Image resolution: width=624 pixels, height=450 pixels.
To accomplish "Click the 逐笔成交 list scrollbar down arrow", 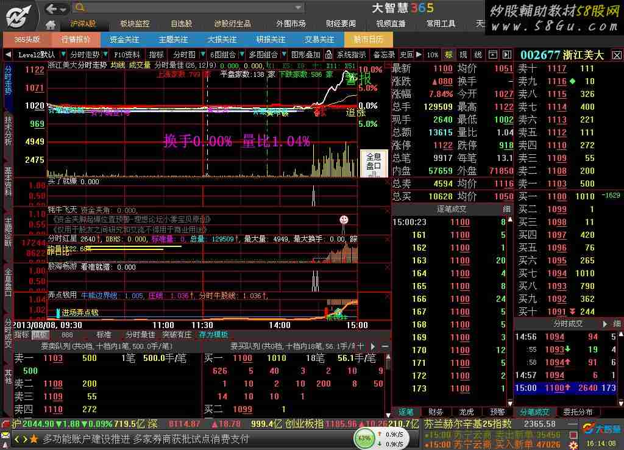I will click(x=510, y=403).
